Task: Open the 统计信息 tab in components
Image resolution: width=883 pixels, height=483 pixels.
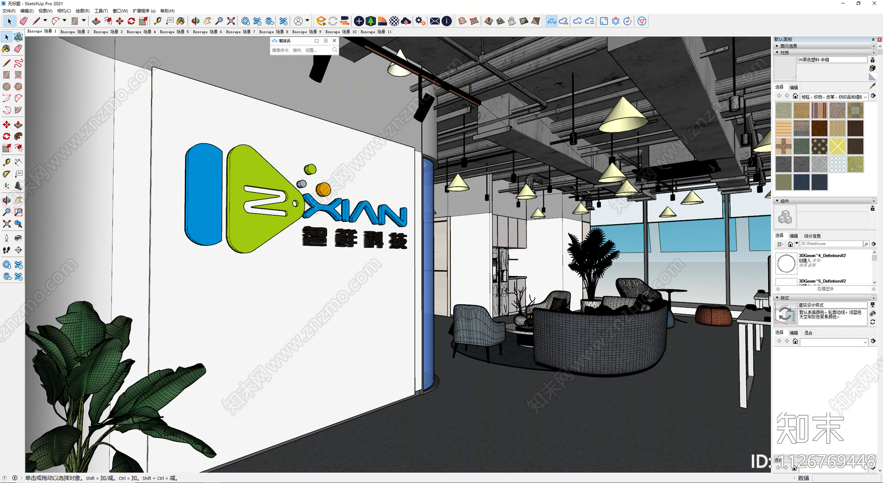Action: click(x=812, y=236)
